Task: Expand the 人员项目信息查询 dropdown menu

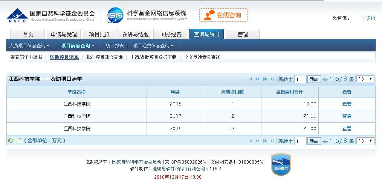Action: tap(29, 46)
